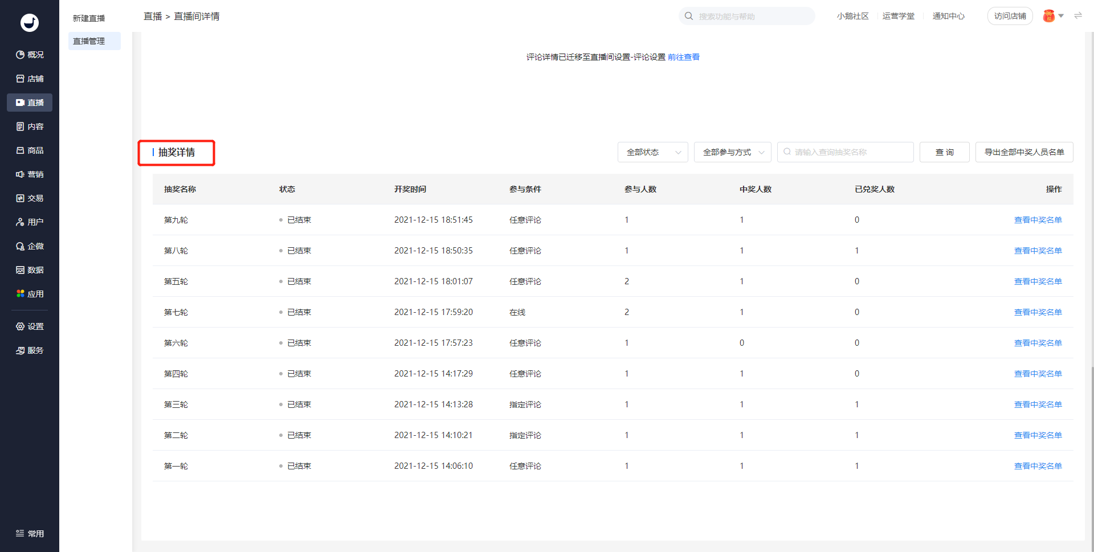Click the Xiaoe logo at top left
1094x552 pixels.
coord(30,23)
